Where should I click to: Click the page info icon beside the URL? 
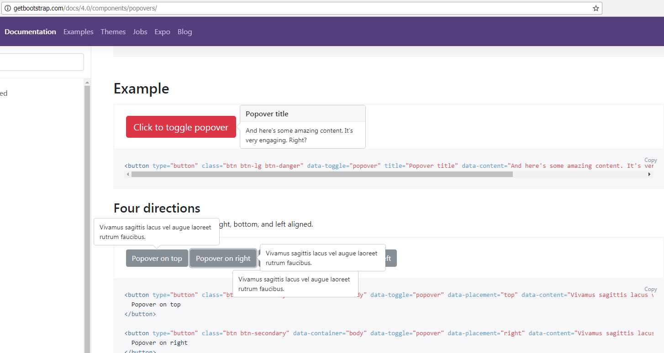point(8,8)
